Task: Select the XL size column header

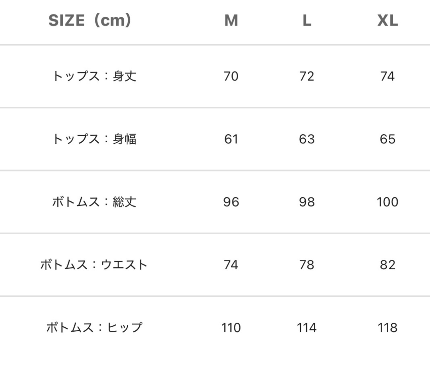Action: point(387,20)
